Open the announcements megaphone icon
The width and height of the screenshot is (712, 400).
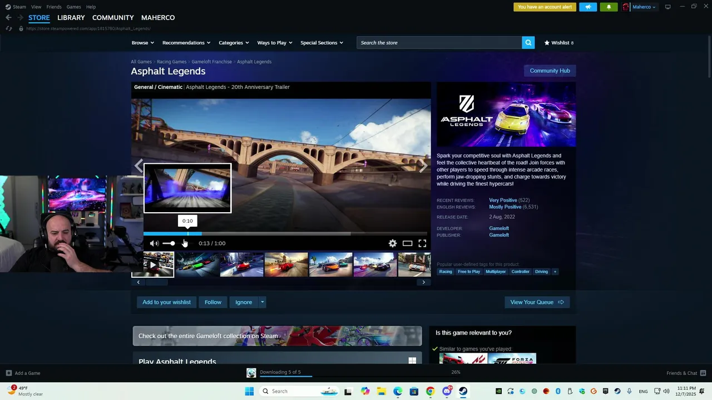588,7
